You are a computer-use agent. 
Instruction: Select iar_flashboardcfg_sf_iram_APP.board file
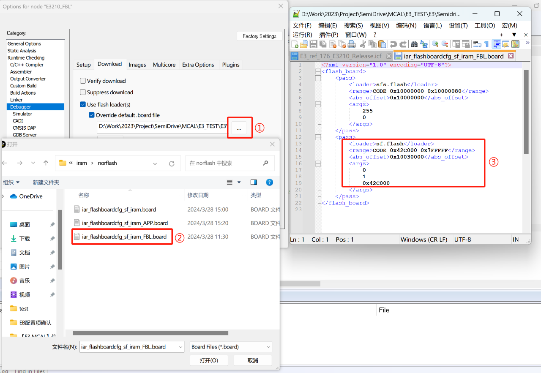tap(125, 223)
